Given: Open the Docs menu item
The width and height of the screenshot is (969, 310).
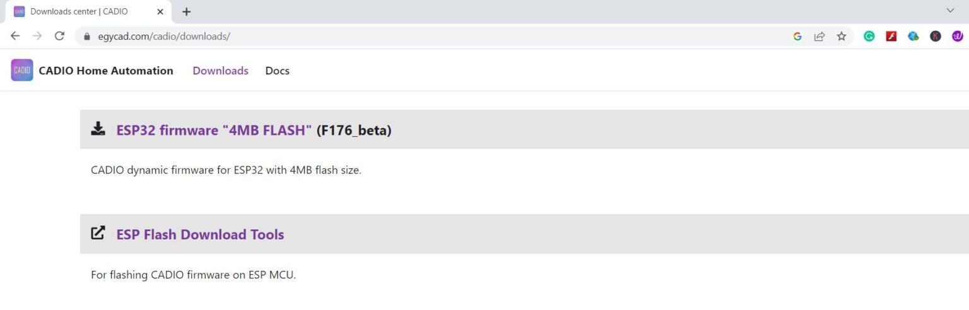Looking at the screenshot, I should (x=277, y=71).
